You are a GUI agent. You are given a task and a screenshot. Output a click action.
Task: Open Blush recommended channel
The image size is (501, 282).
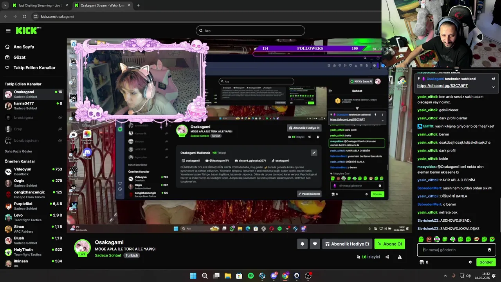point(33,240)
